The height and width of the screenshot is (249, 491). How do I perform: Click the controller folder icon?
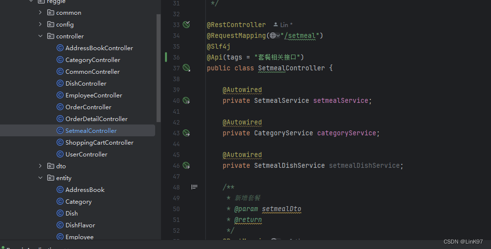click(x=50, y=36)
